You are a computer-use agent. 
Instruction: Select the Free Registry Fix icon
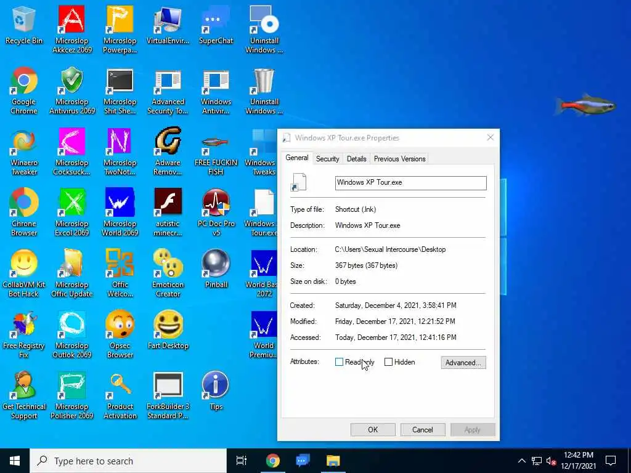click(24, 334)
